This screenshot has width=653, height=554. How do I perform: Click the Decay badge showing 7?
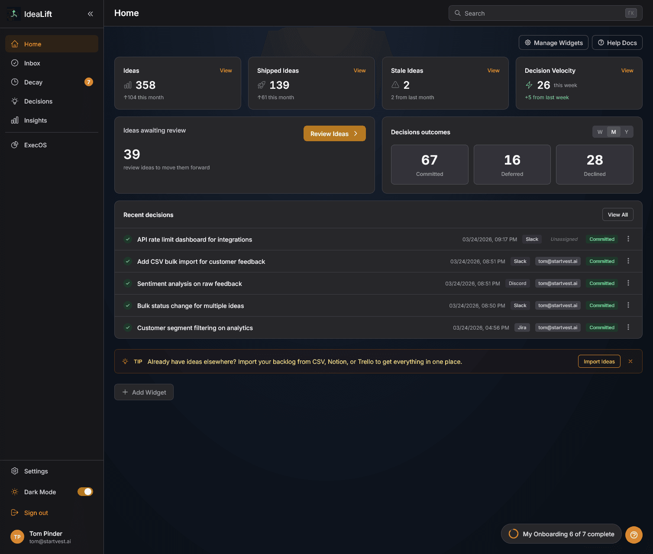tap(89, 82)
